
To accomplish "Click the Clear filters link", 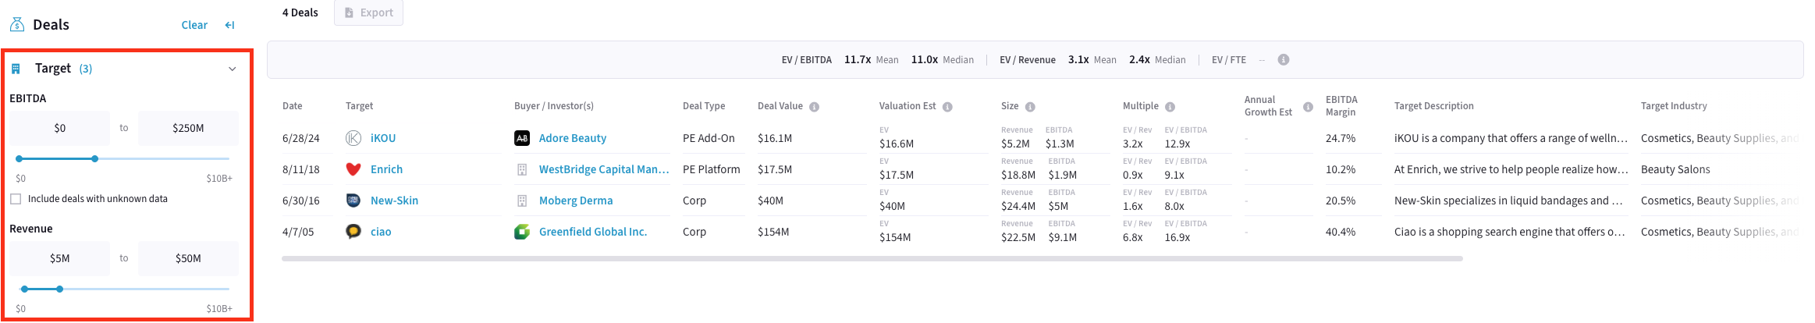I will tap(194, 25).
